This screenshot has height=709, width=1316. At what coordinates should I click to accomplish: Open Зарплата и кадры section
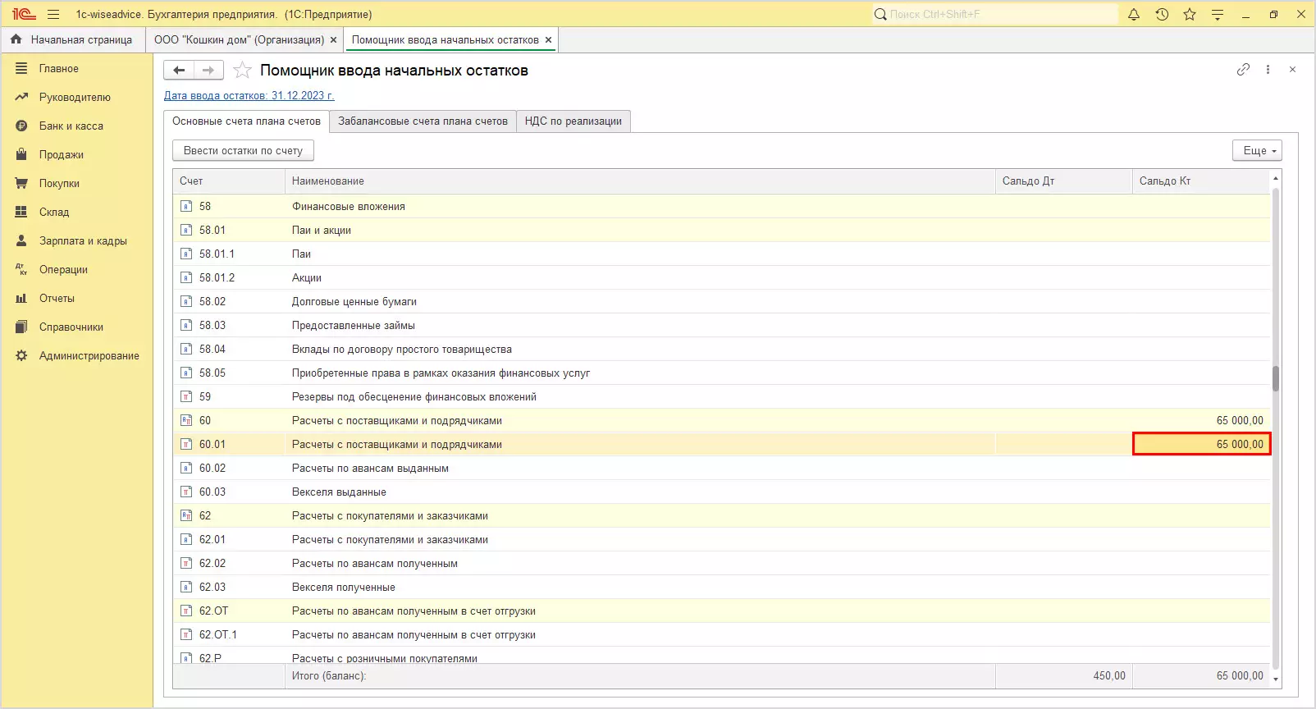pyautogui.click(x=83, y=240)
